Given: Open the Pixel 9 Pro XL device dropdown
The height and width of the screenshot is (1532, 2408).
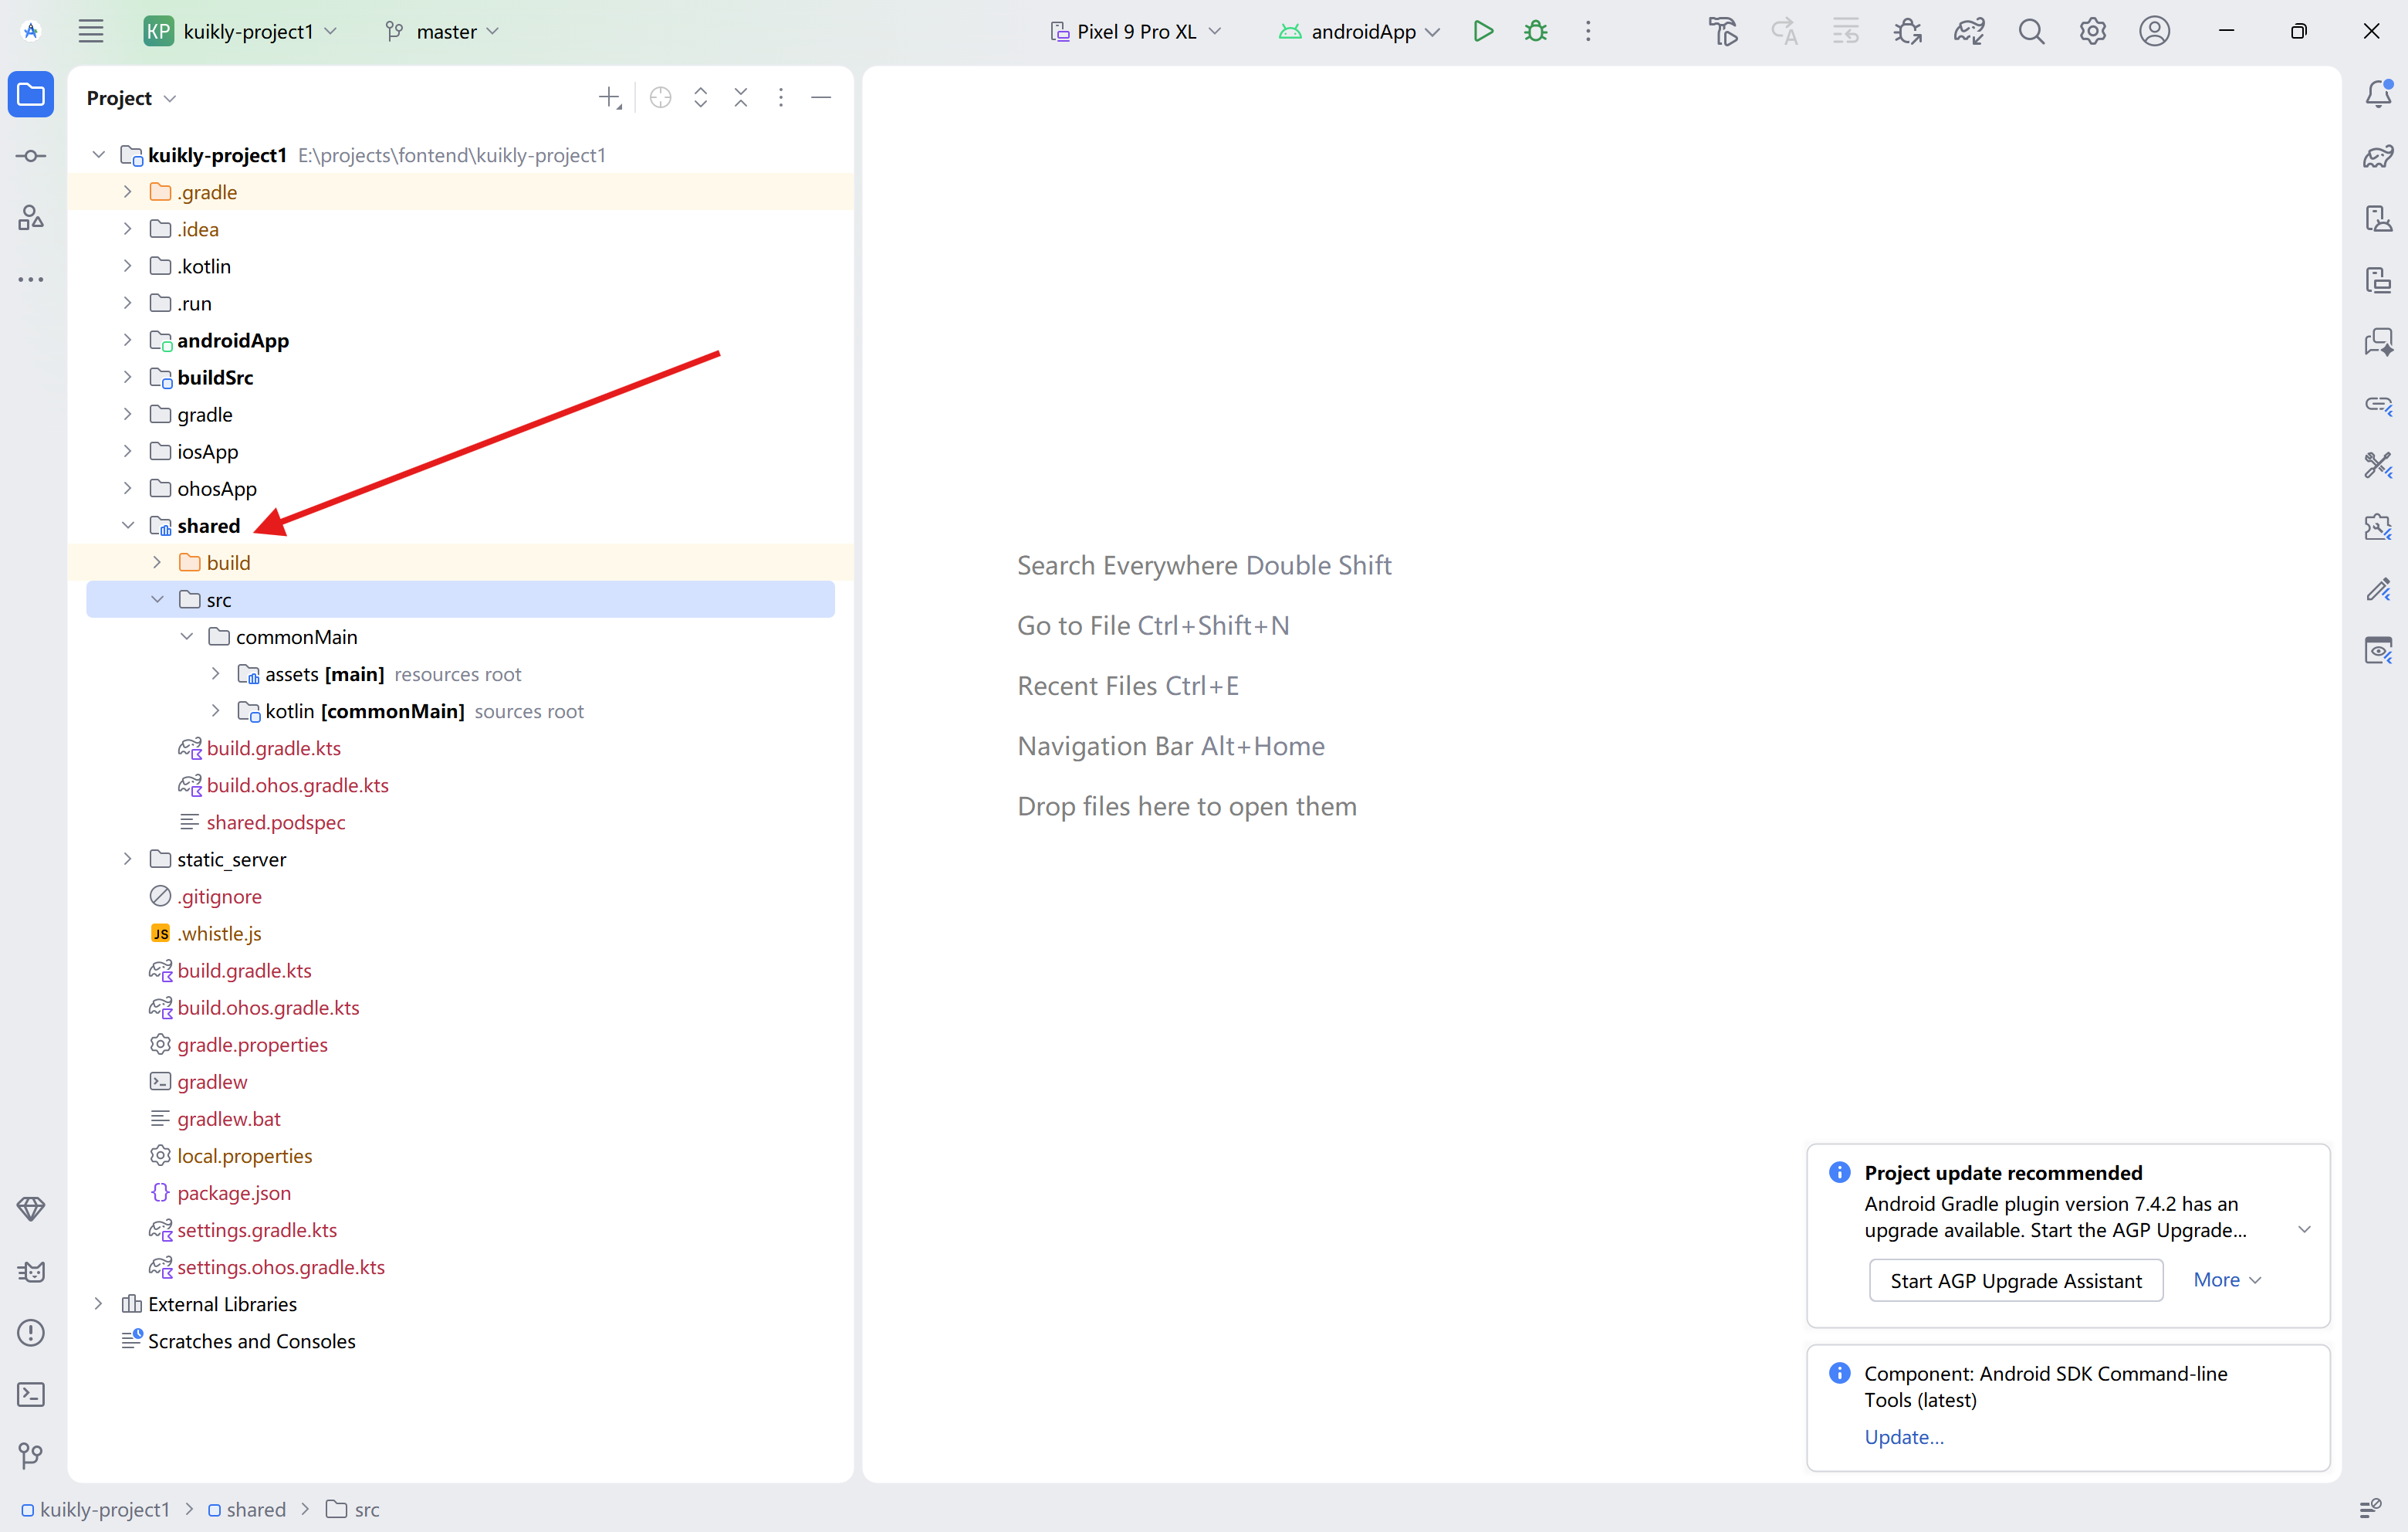Looking at the screenshot, I should (1136, 31).
